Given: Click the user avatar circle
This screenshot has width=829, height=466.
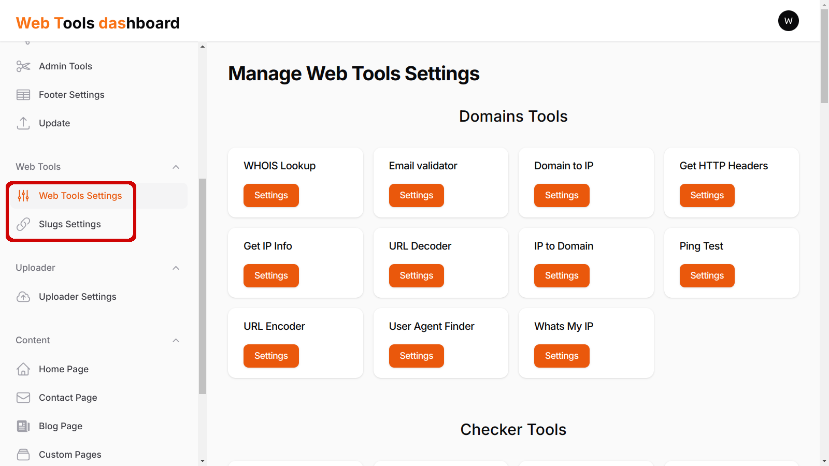Looking at the screenshot, I should (788, 21).
